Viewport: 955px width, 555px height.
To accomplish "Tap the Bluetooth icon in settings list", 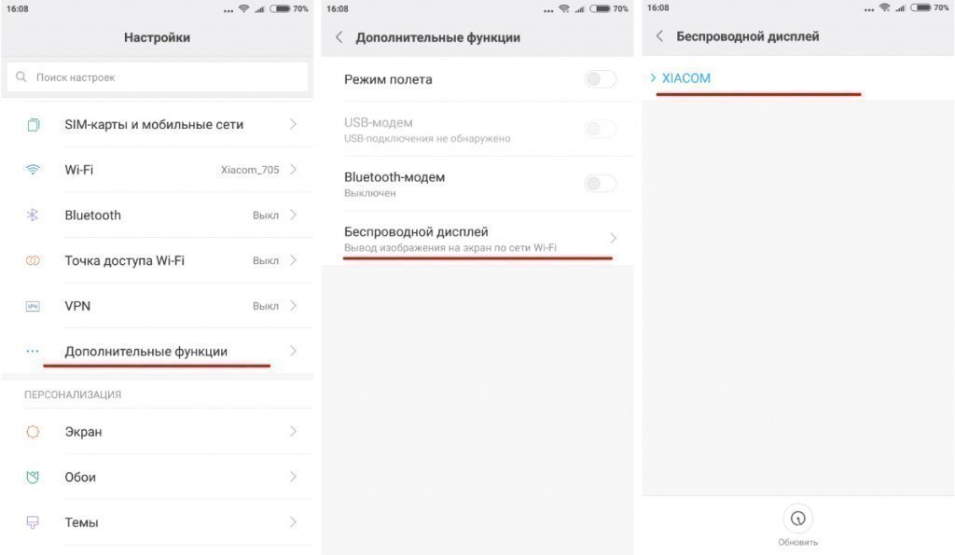I will (33, 215).
